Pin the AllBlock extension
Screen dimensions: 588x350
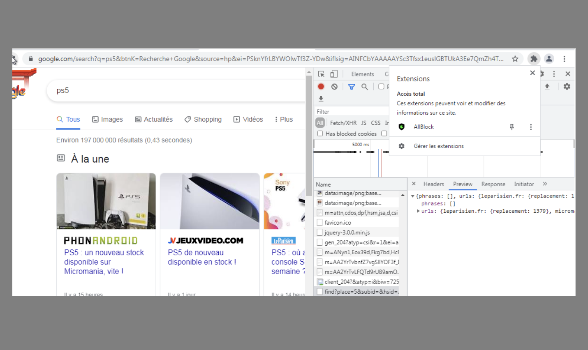(512, 127)
